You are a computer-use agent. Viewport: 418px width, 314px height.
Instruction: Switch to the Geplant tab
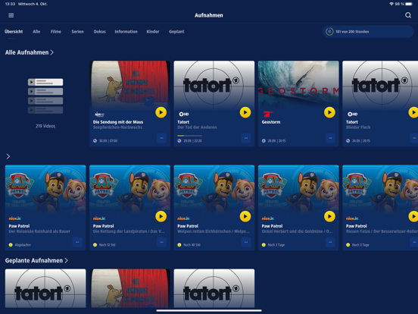pos(176,32)
